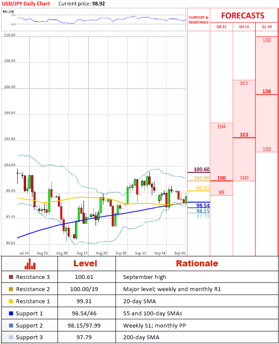Select the Support 2 row label
This screenshot has height=344, width=279.
coord(29,326)
